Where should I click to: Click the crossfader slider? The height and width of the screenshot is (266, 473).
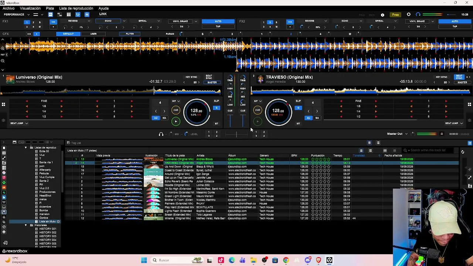coord(236,134)
